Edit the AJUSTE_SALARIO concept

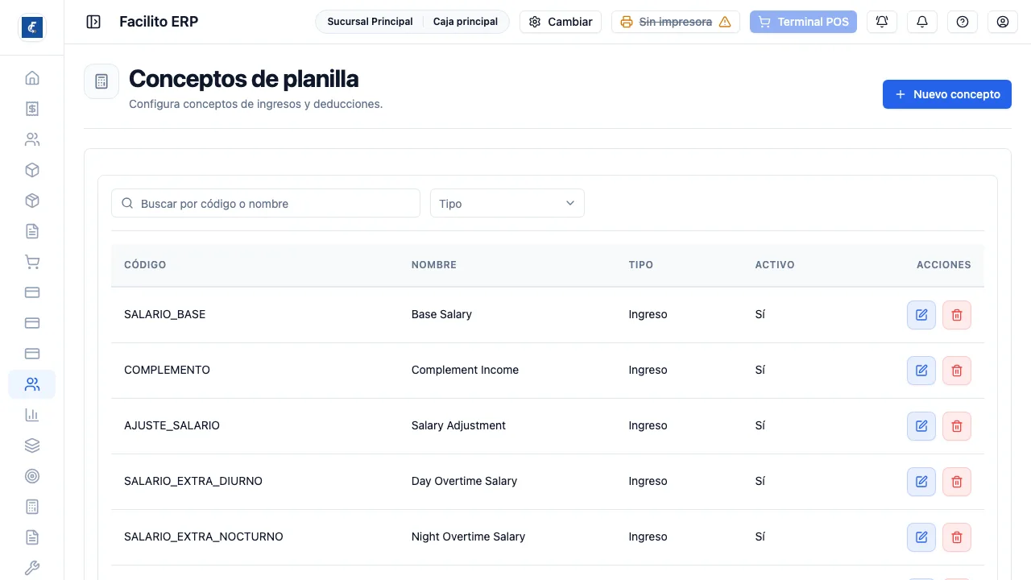921,426
